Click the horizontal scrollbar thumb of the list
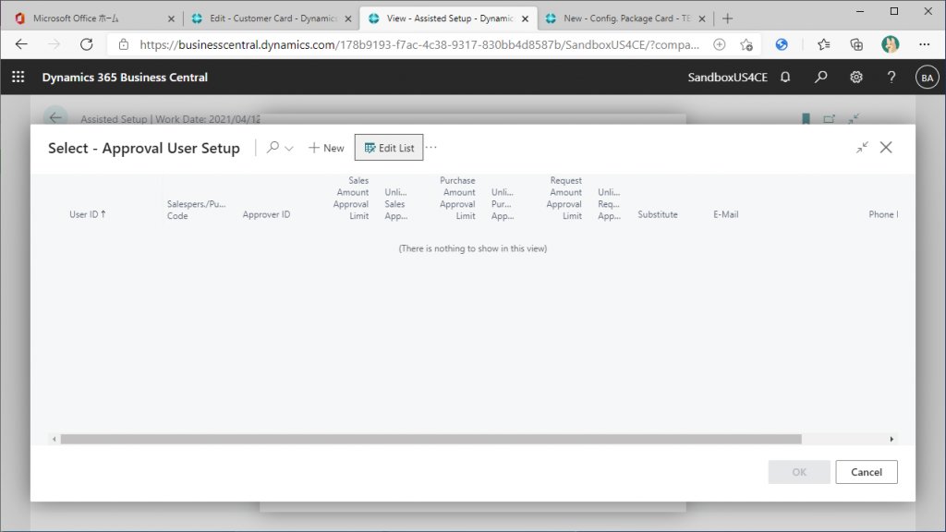 (431, 439)
